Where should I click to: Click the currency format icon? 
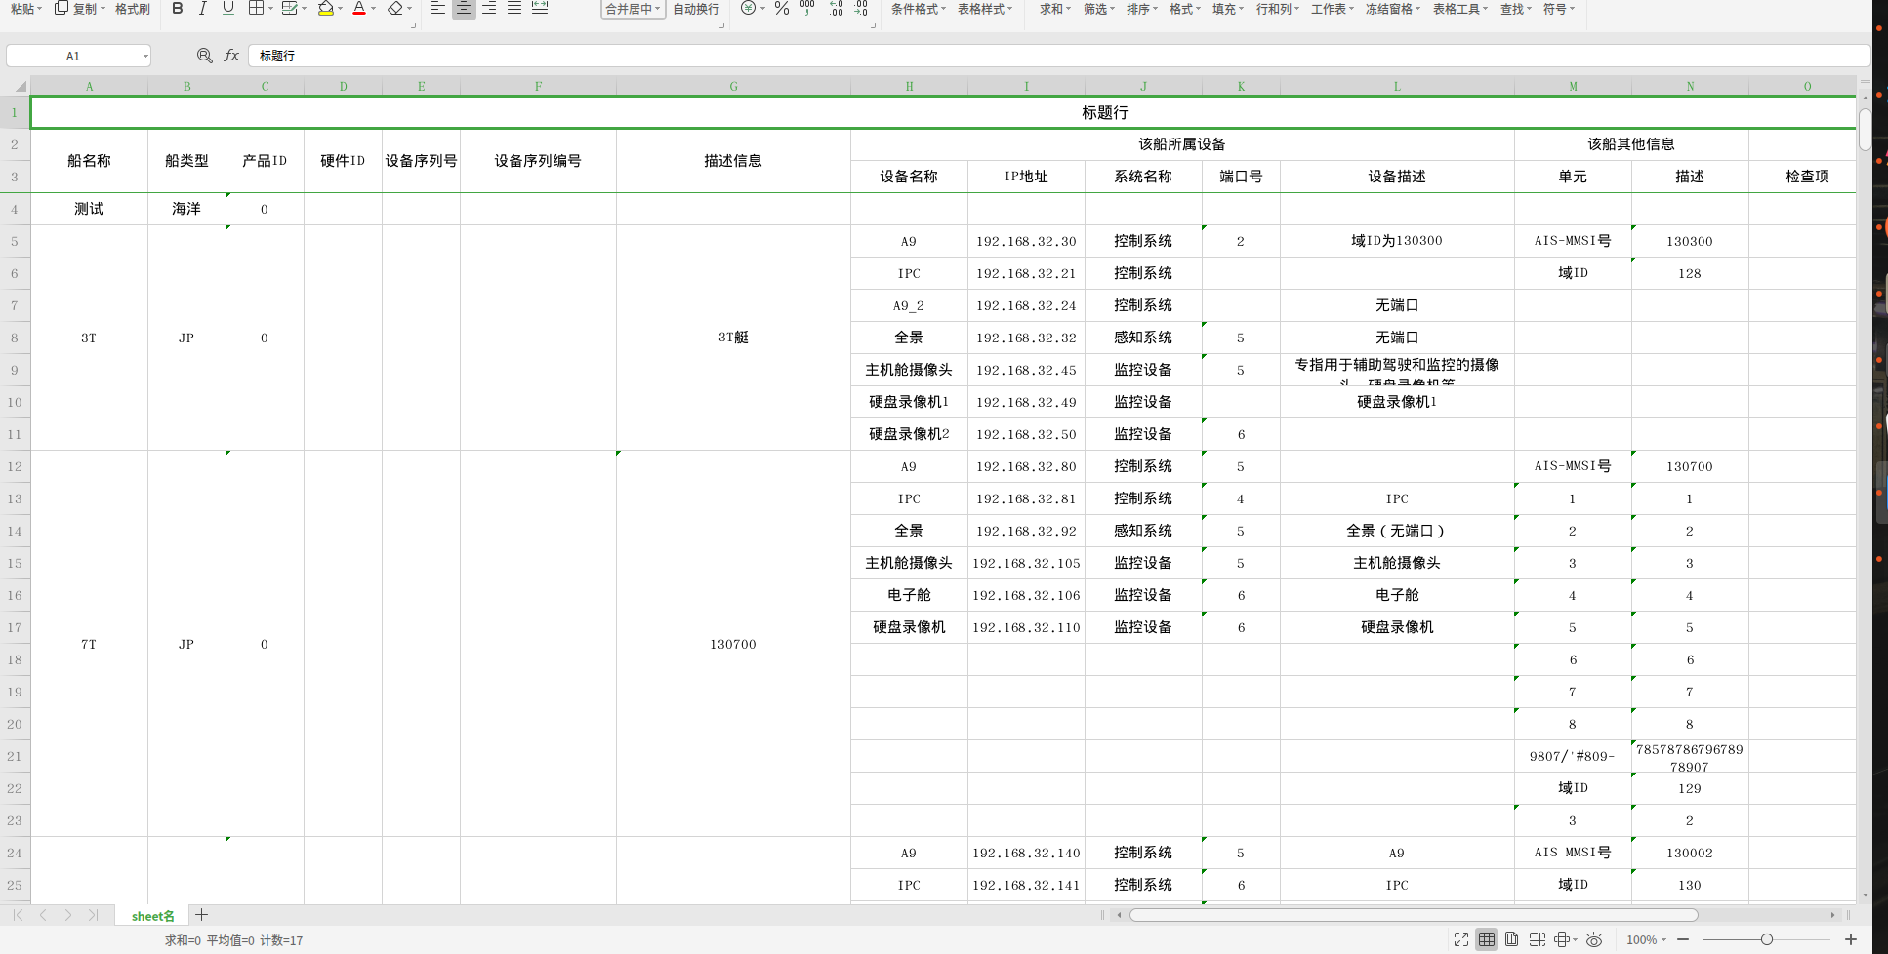point(748,8)
